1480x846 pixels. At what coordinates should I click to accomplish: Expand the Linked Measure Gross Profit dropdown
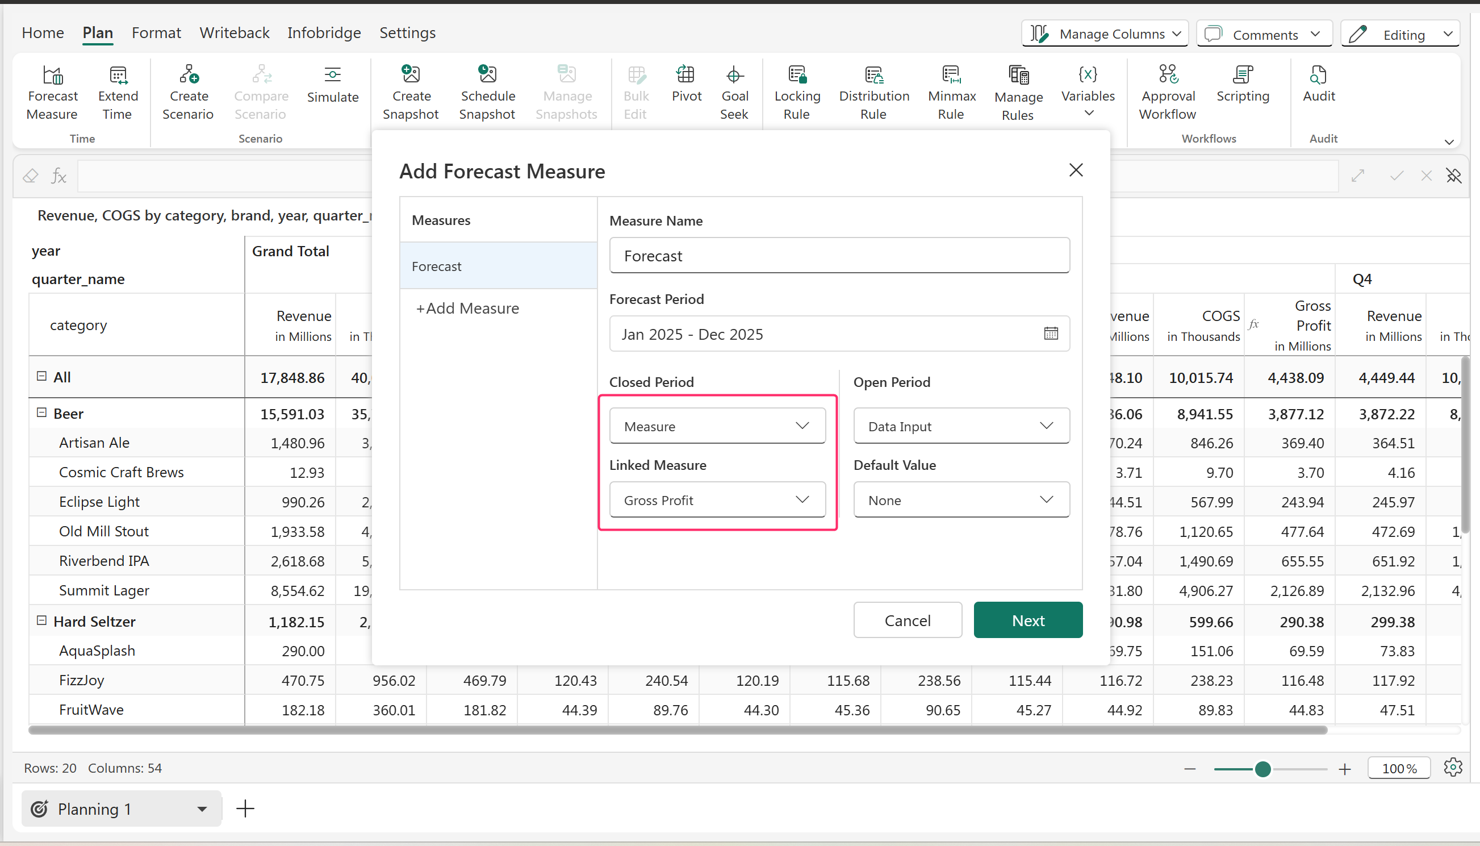pyautogui.click(x=717, y=499)
